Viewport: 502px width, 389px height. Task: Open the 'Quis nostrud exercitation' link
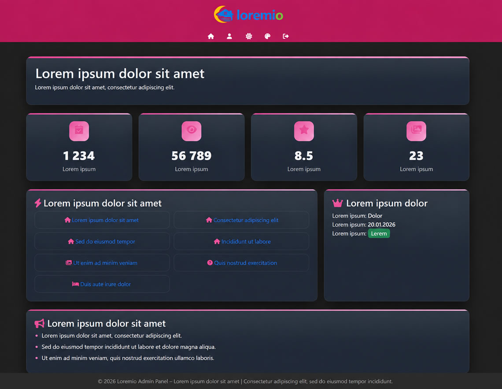tap(241, 263)
